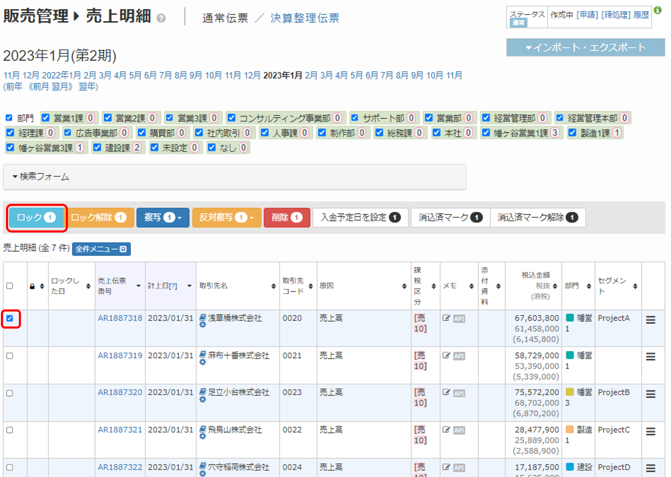This screenshot has width=671, height=477.
Task: Open hamburger menu for AR1887318 row
Action: coord(651,320)
